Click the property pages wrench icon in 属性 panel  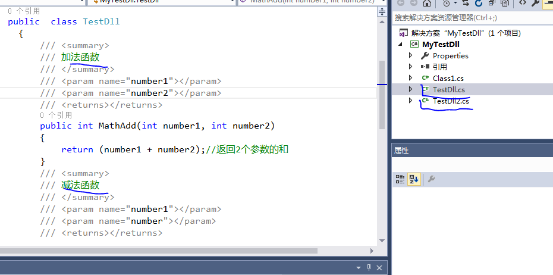point(431,179)
